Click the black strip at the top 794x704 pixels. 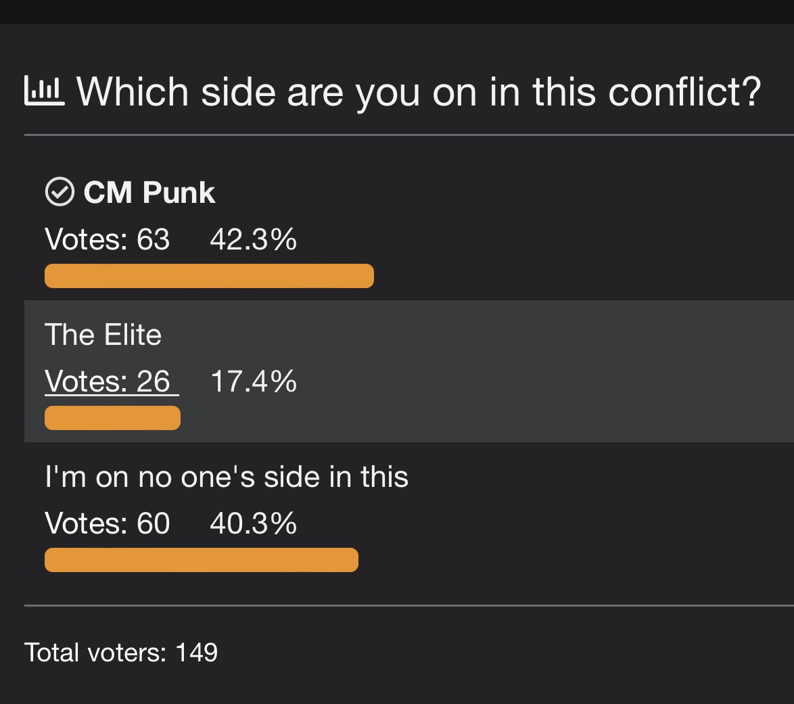[x=397, y=11]
